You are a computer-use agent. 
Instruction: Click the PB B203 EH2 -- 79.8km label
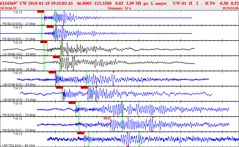pyautogui.click(x=19, y=130)
